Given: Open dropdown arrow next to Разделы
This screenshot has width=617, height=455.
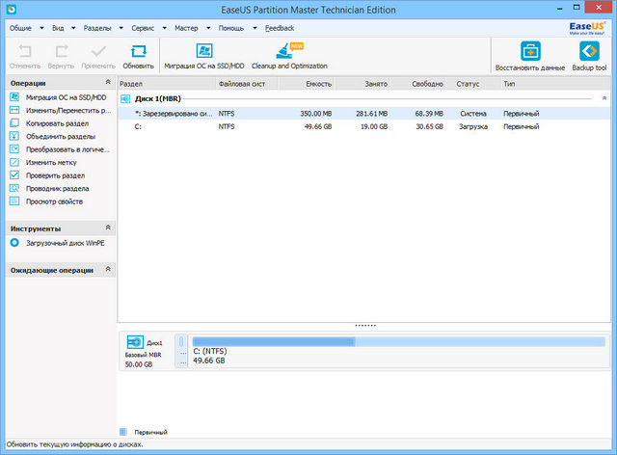Looking at the screenshot, I should (x=121, y=28).
